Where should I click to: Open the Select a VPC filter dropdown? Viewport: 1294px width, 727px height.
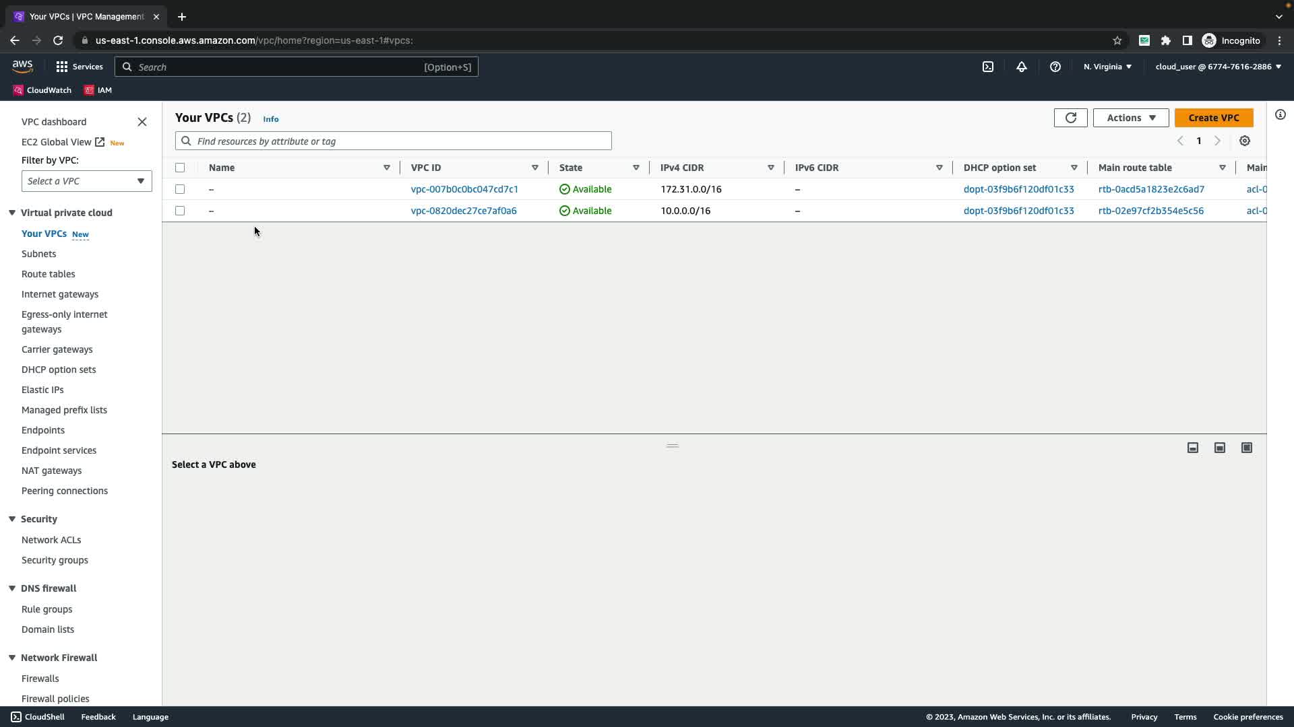coord(86,181)
